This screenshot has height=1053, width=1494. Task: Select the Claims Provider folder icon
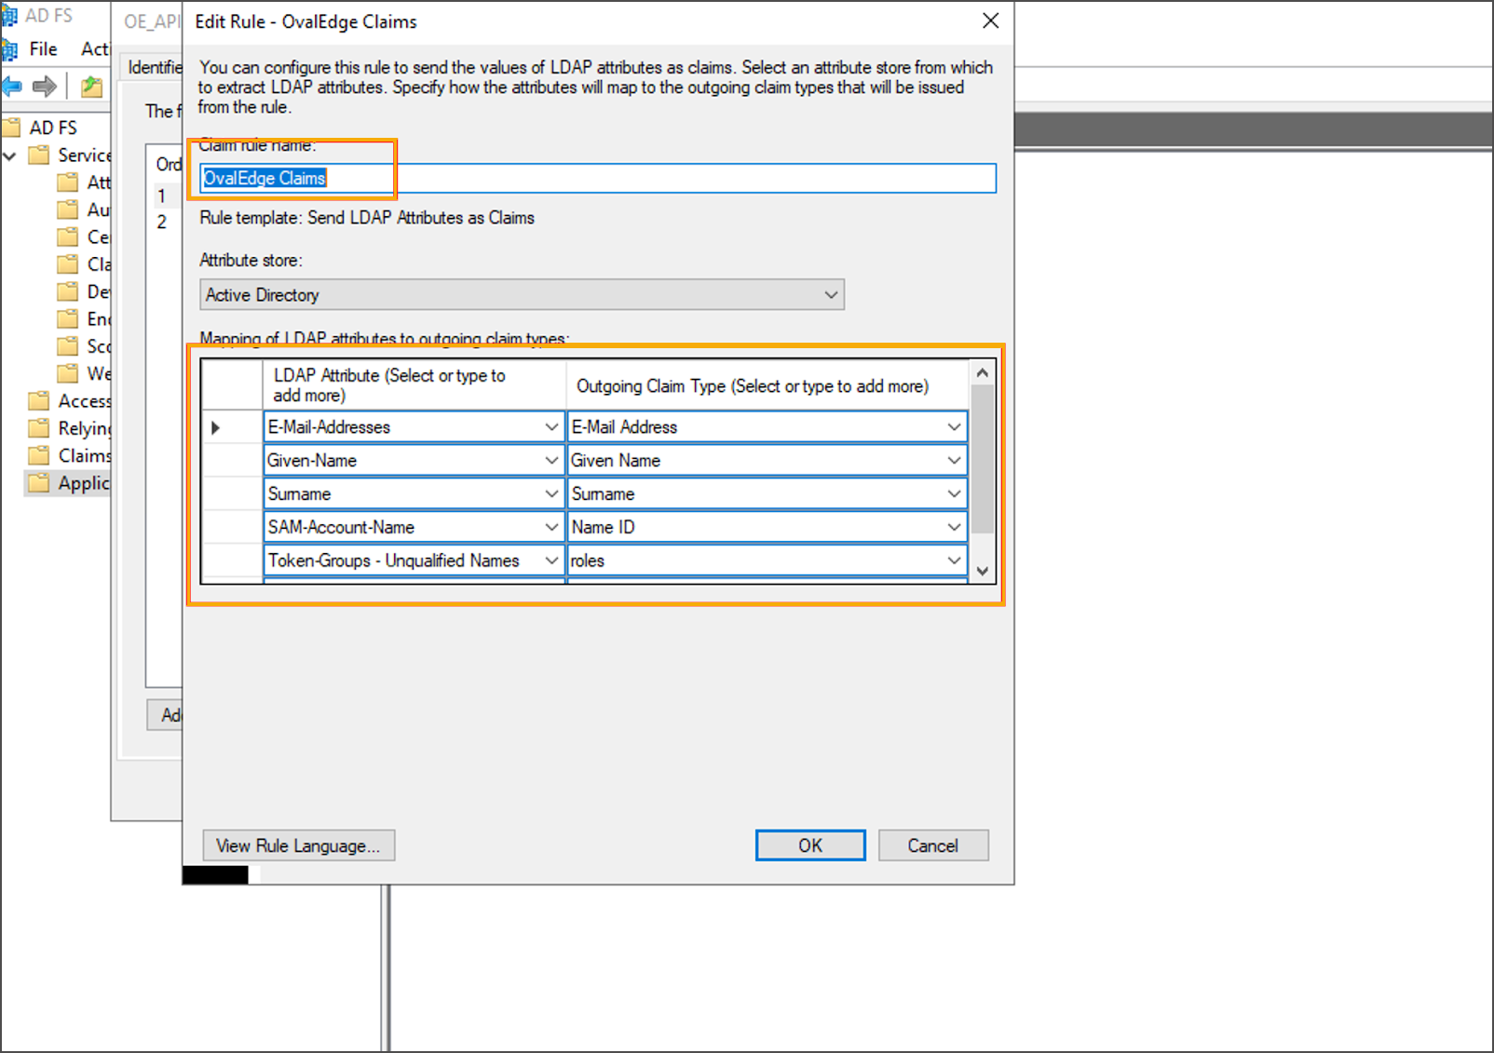tap(39, 455)
